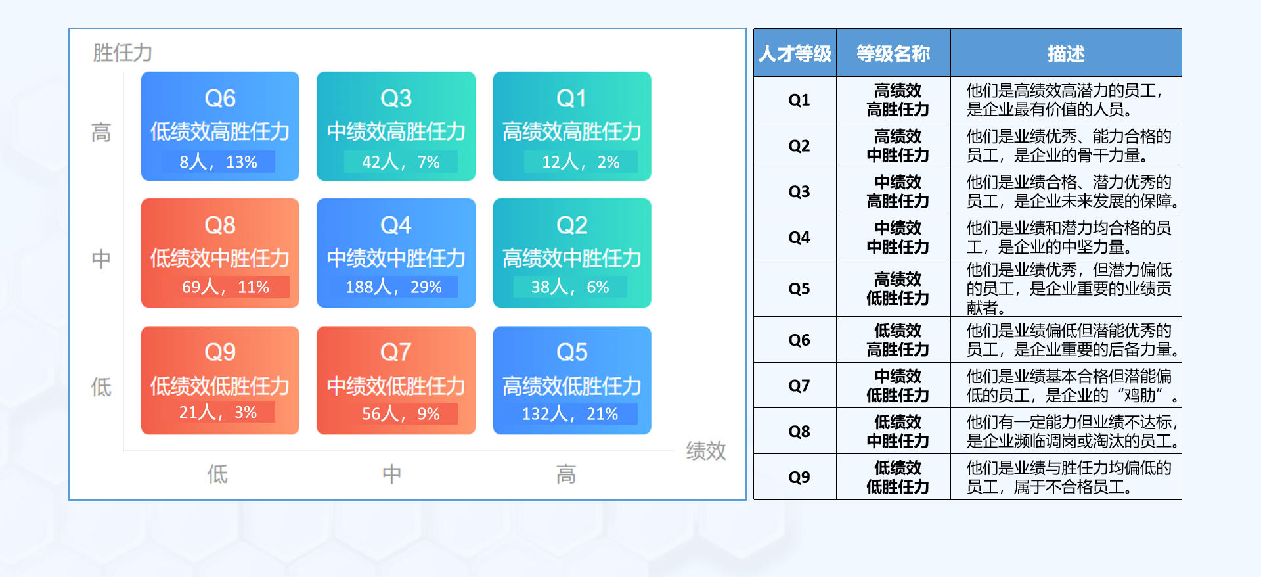Click the 等级名称 column header
Image resolution: width=1261 pixels, height=577 pixels.
pos(893,53)
